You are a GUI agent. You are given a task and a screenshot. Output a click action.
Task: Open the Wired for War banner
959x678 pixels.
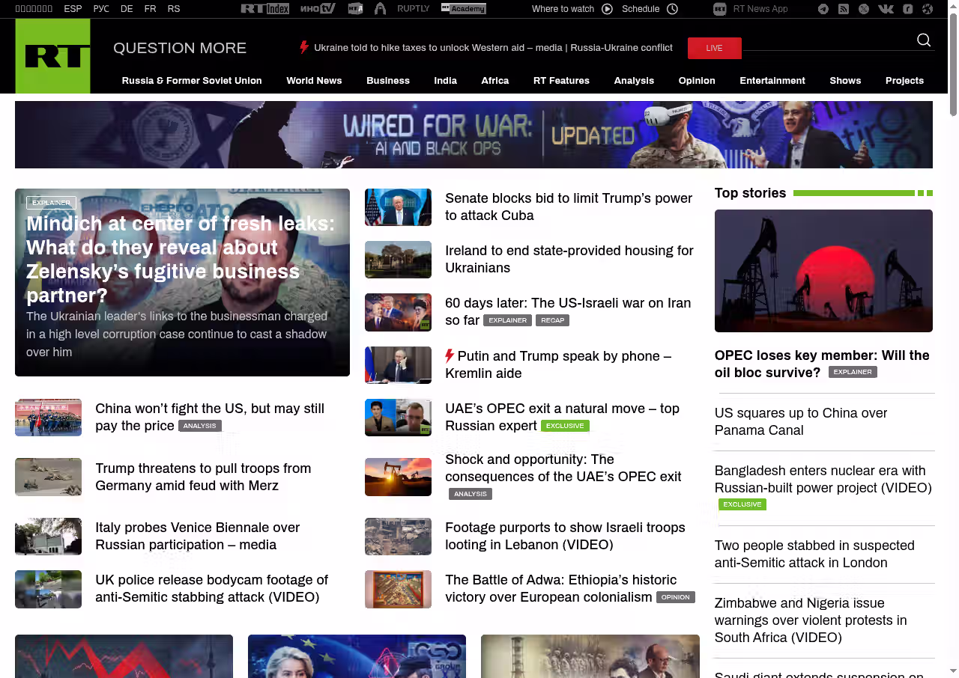click(474, 135)
